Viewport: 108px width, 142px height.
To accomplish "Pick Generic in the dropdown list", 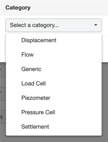I will (54, 69).
